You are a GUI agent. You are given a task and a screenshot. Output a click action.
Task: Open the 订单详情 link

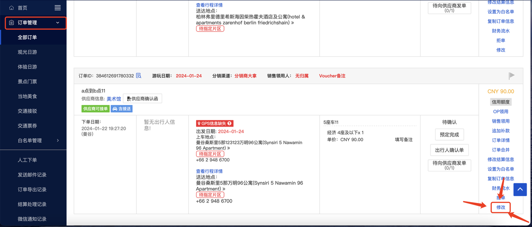click(x=500, y=140)
